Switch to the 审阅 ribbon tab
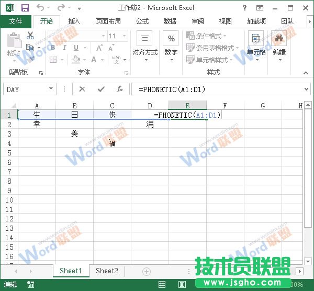This screenshot has width=314, height=291. click(198, 21)
